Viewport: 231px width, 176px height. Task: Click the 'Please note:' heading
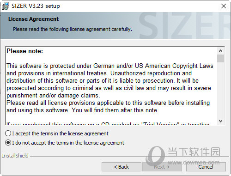(25, 51)
